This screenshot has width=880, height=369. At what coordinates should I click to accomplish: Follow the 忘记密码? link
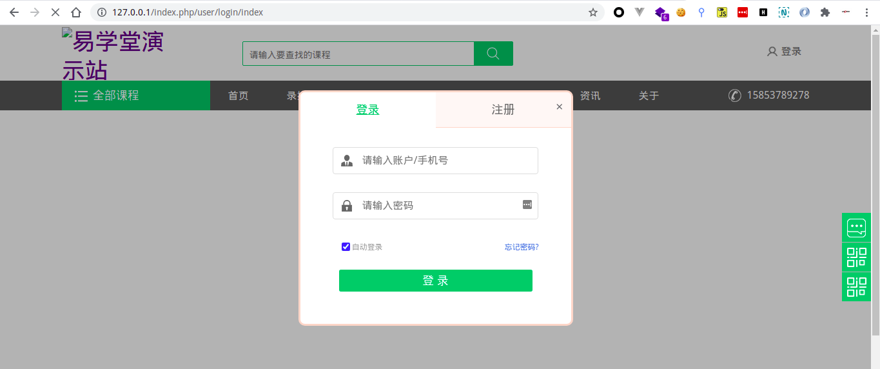(x=522, y=247)
